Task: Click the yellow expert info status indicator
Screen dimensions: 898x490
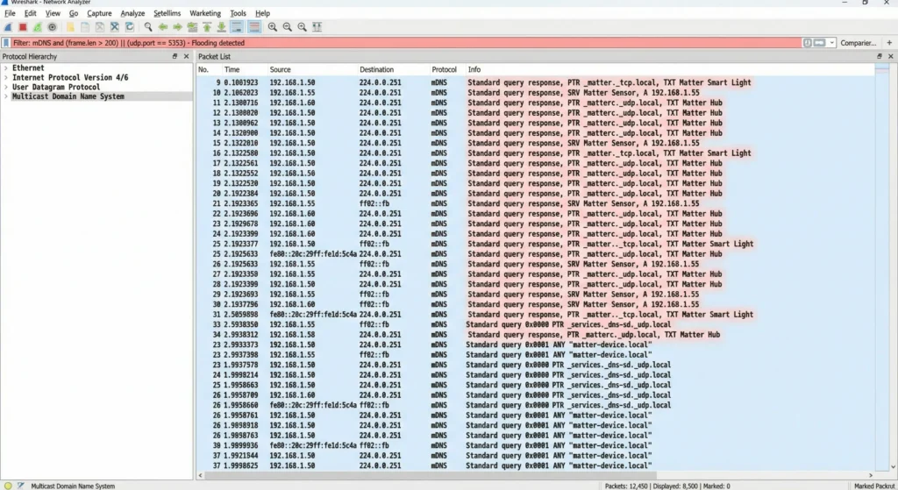Action: pos(8,486)
